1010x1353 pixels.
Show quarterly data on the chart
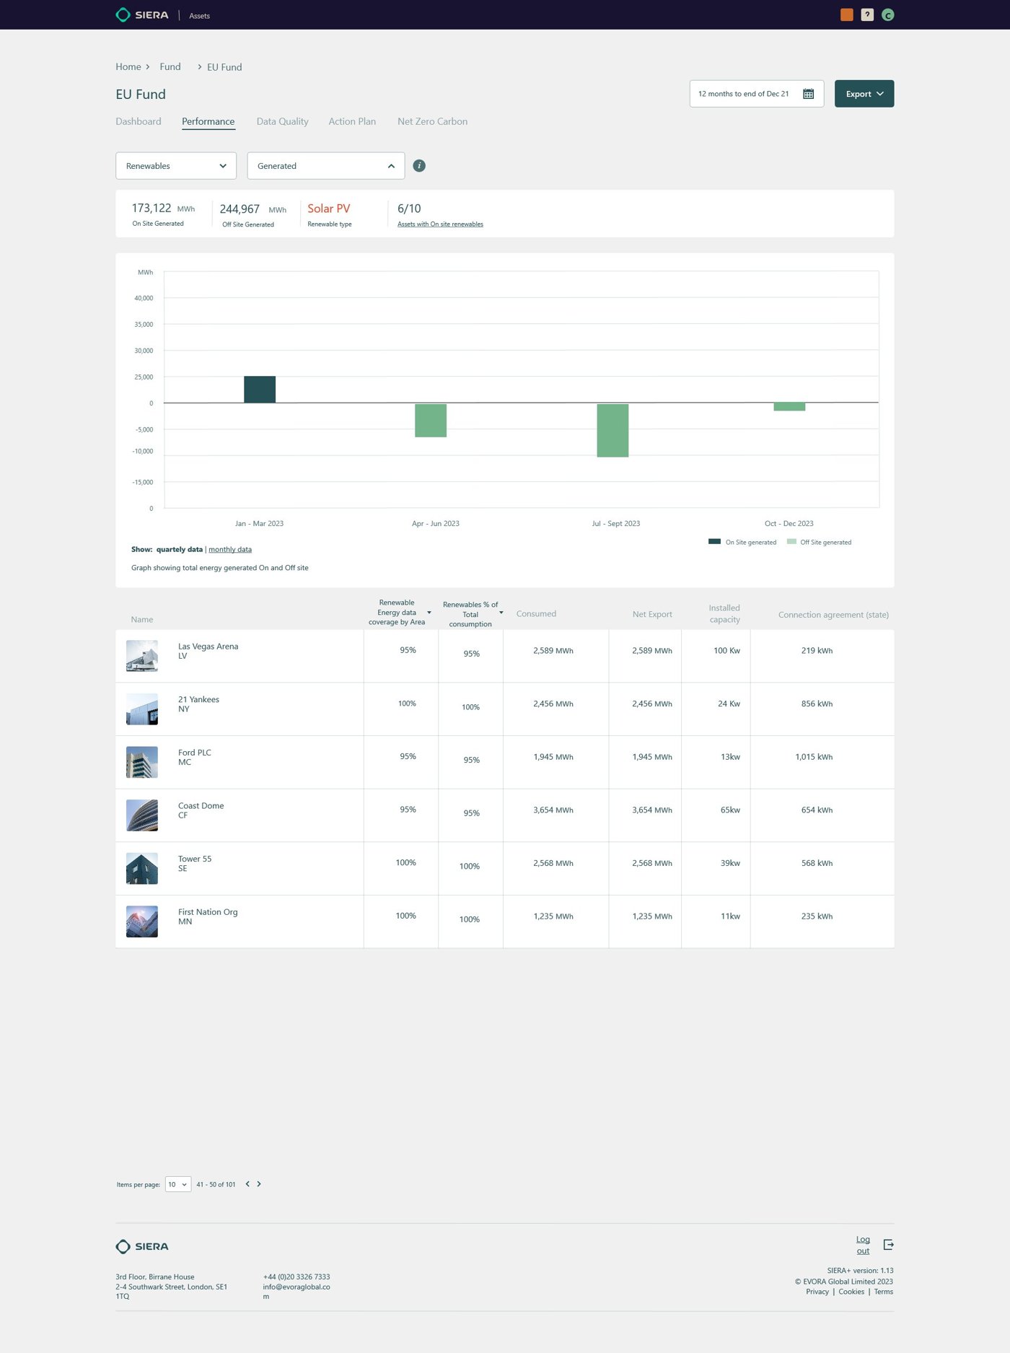click(x=180, y=550)
